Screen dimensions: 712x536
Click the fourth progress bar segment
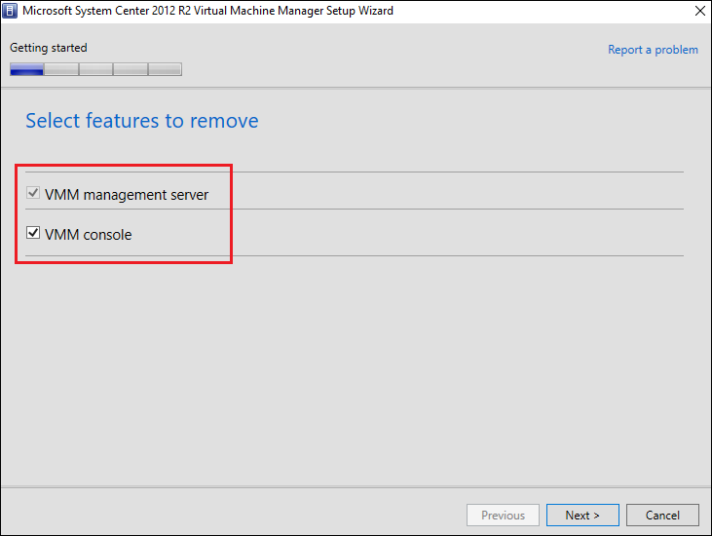pyautogui.click(x=130, y=69)
